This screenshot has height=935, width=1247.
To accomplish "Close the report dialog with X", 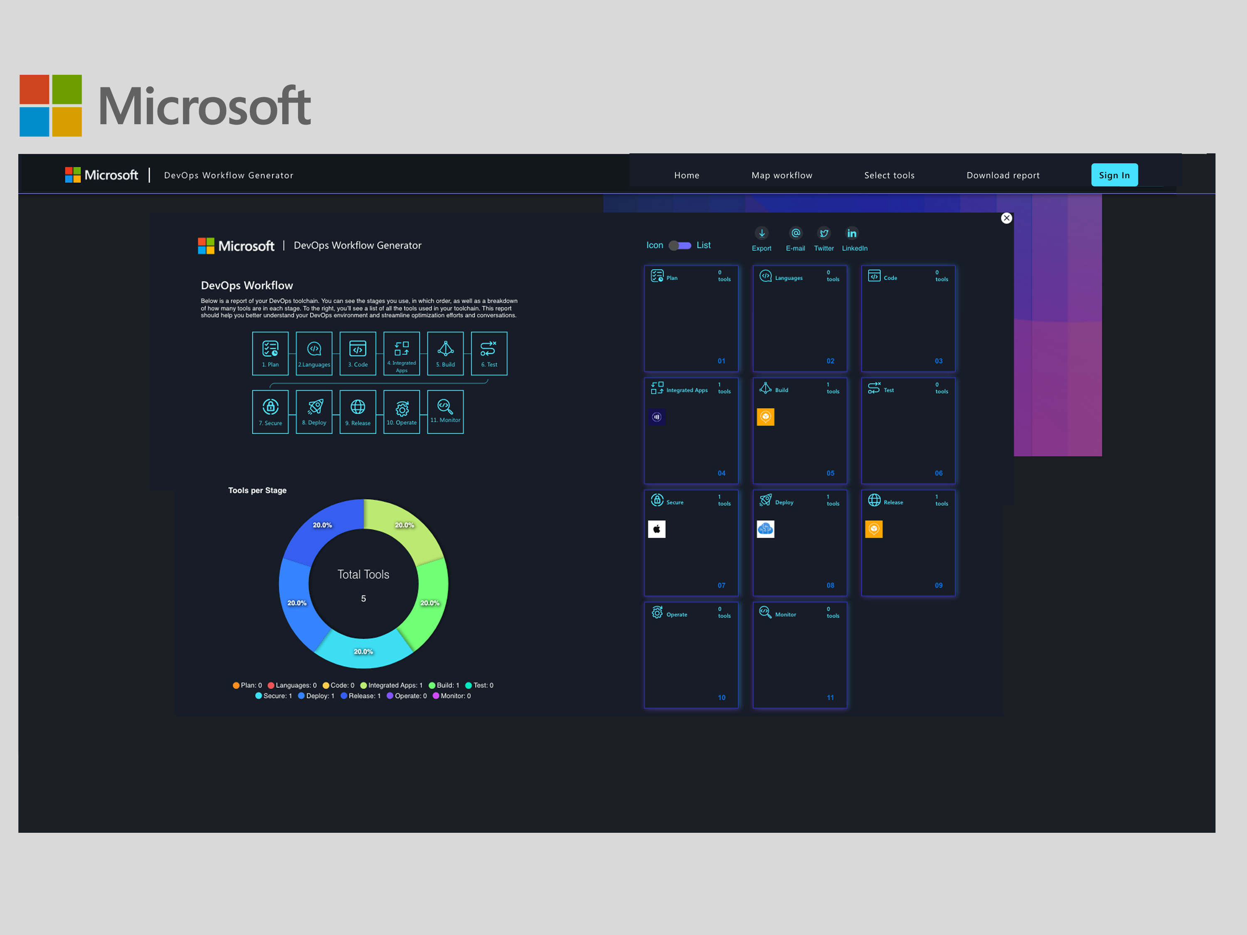I will 1006,218.
